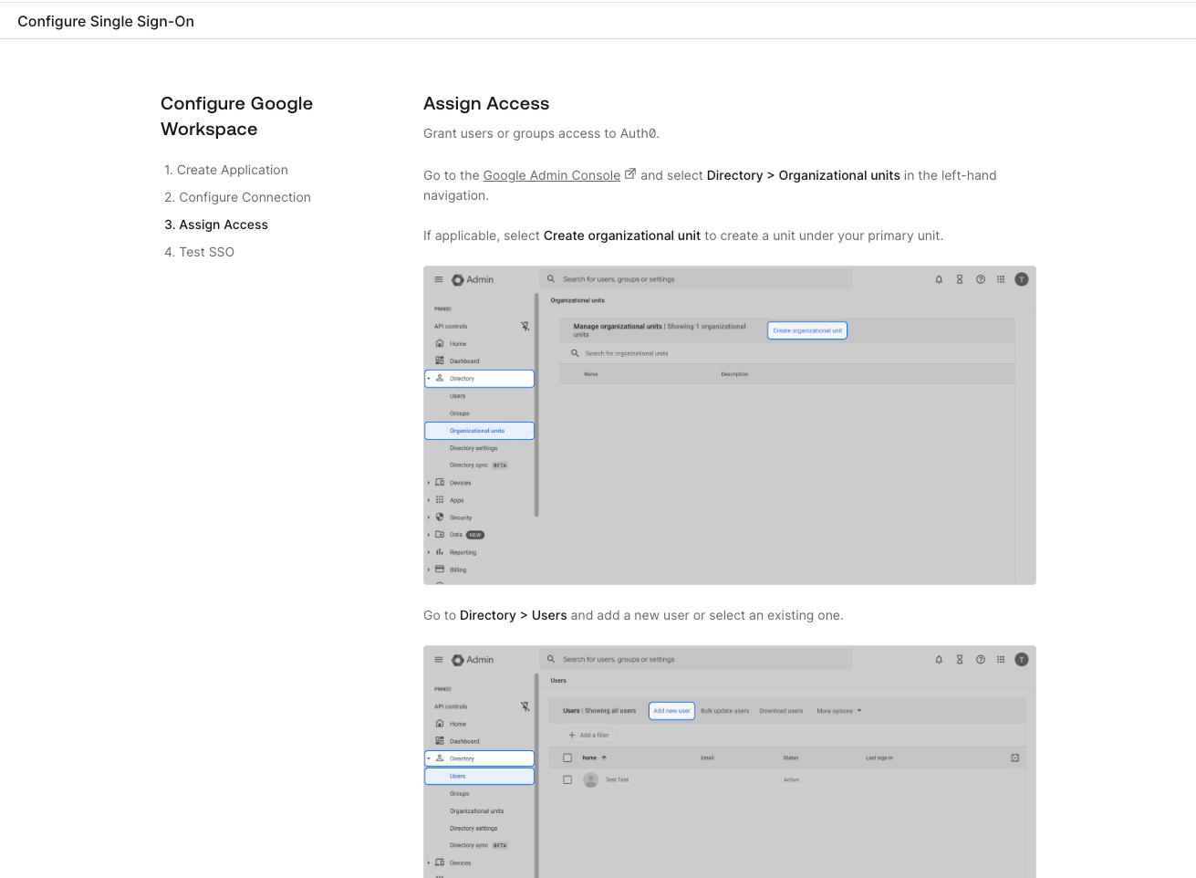Click the hamburger menu icon in the Organizational units screenshot
This screenshot has width=1196, height=878.
(x=439, y=279)
